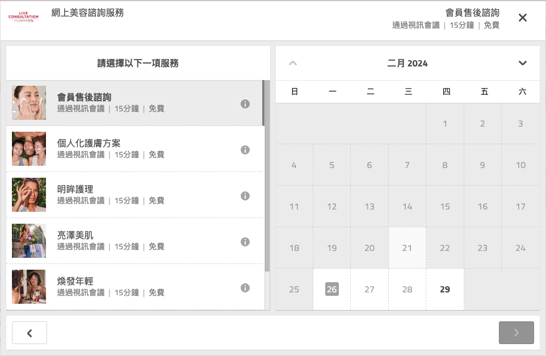Choose the 個人化護膚方案 service
The height and width of the screenshot is (356, 546).
[135, 149]
